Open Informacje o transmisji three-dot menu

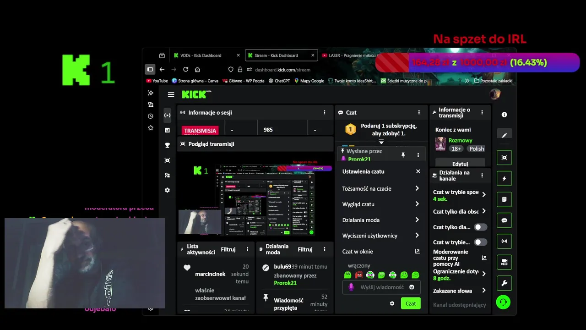point(482,112)
